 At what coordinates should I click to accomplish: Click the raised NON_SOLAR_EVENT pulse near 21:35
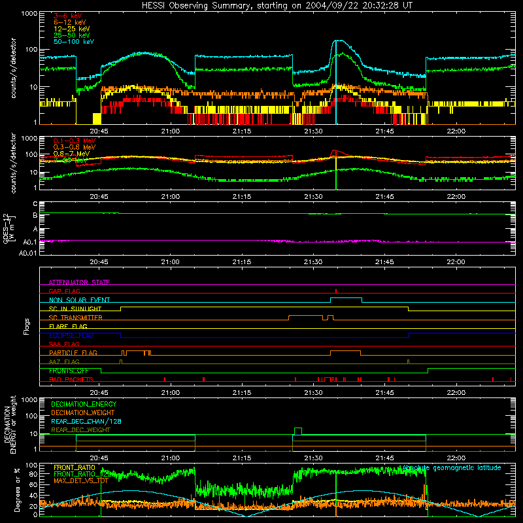pos(346,300)
